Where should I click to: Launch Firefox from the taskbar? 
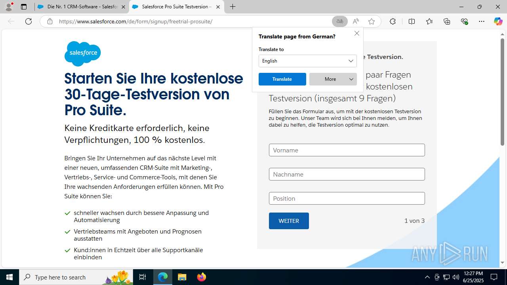pos(202,277)
